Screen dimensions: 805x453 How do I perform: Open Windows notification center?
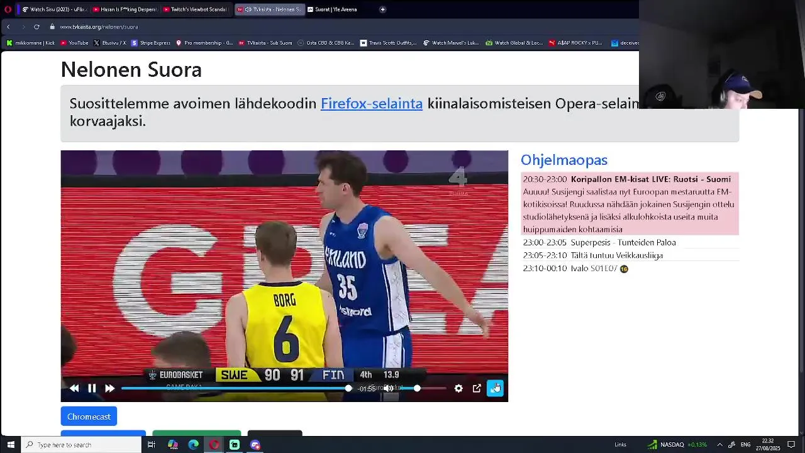tap(792, 445)
